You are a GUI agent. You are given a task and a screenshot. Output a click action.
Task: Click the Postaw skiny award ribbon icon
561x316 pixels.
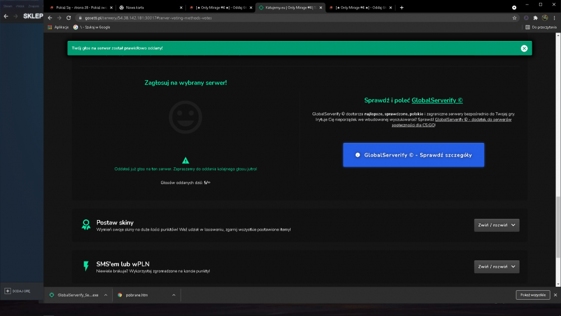click(86, 225)
